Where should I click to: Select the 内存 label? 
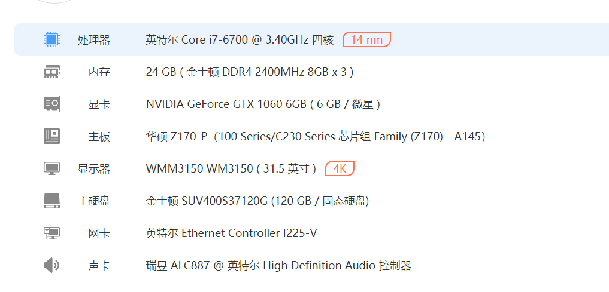pyautogui.click(x=99, y=72)
